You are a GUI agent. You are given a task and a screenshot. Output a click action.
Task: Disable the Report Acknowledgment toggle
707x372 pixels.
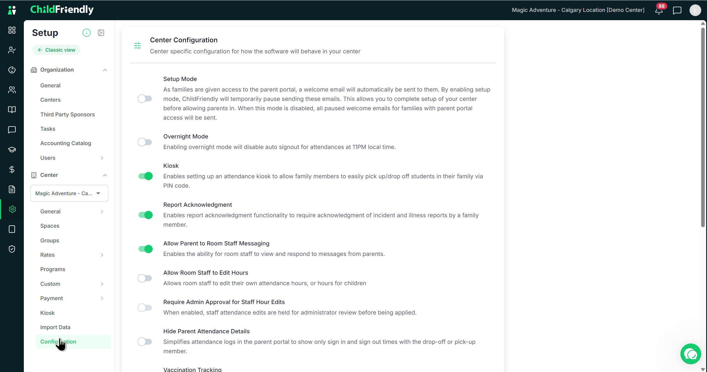[x=145, y=215]
